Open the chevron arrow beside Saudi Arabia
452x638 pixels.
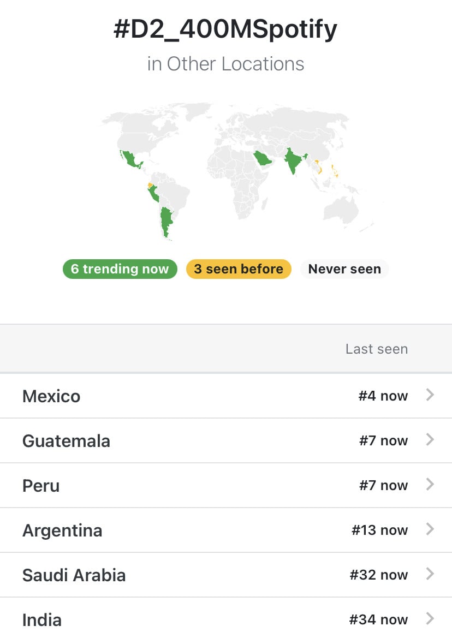[430, 574]
